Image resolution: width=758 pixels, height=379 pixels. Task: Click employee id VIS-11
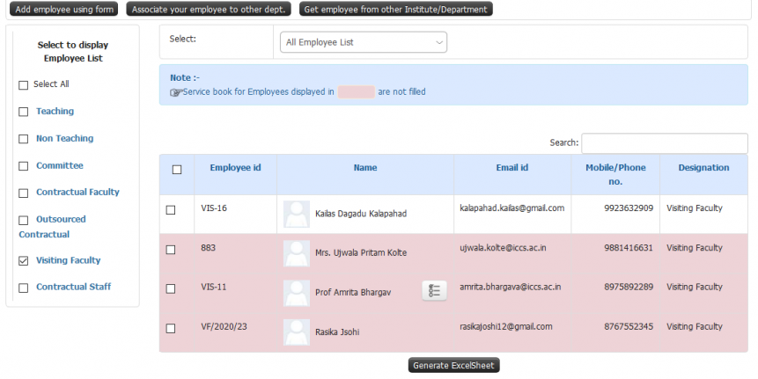coord(214,287)
